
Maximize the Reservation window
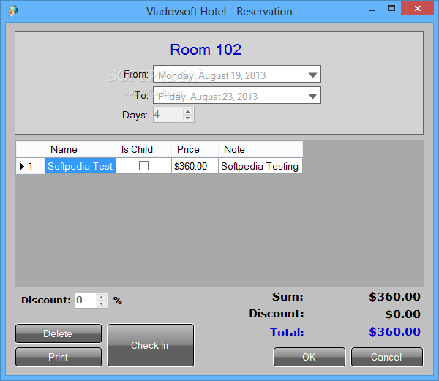point(391,8)
